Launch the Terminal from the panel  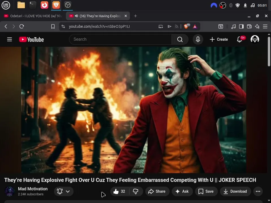pyautogui.click(x=33, y=5)
